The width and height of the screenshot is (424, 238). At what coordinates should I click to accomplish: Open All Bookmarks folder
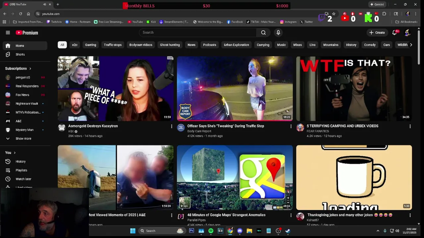click(406, 22)
